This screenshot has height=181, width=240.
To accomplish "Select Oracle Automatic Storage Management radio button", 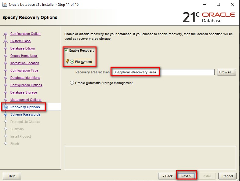I will coord(72,83).
